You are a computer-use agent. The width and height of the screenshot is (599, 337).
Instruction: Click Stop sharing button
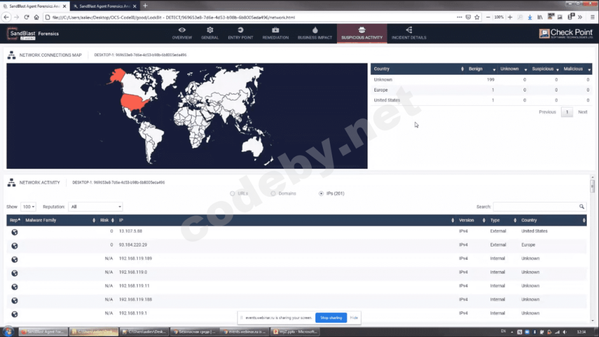331,318
